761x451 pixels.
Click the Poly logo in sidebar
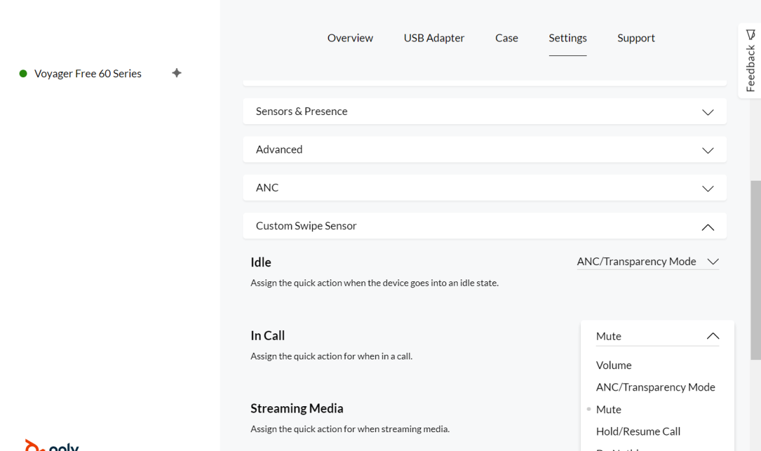point(52,445)
